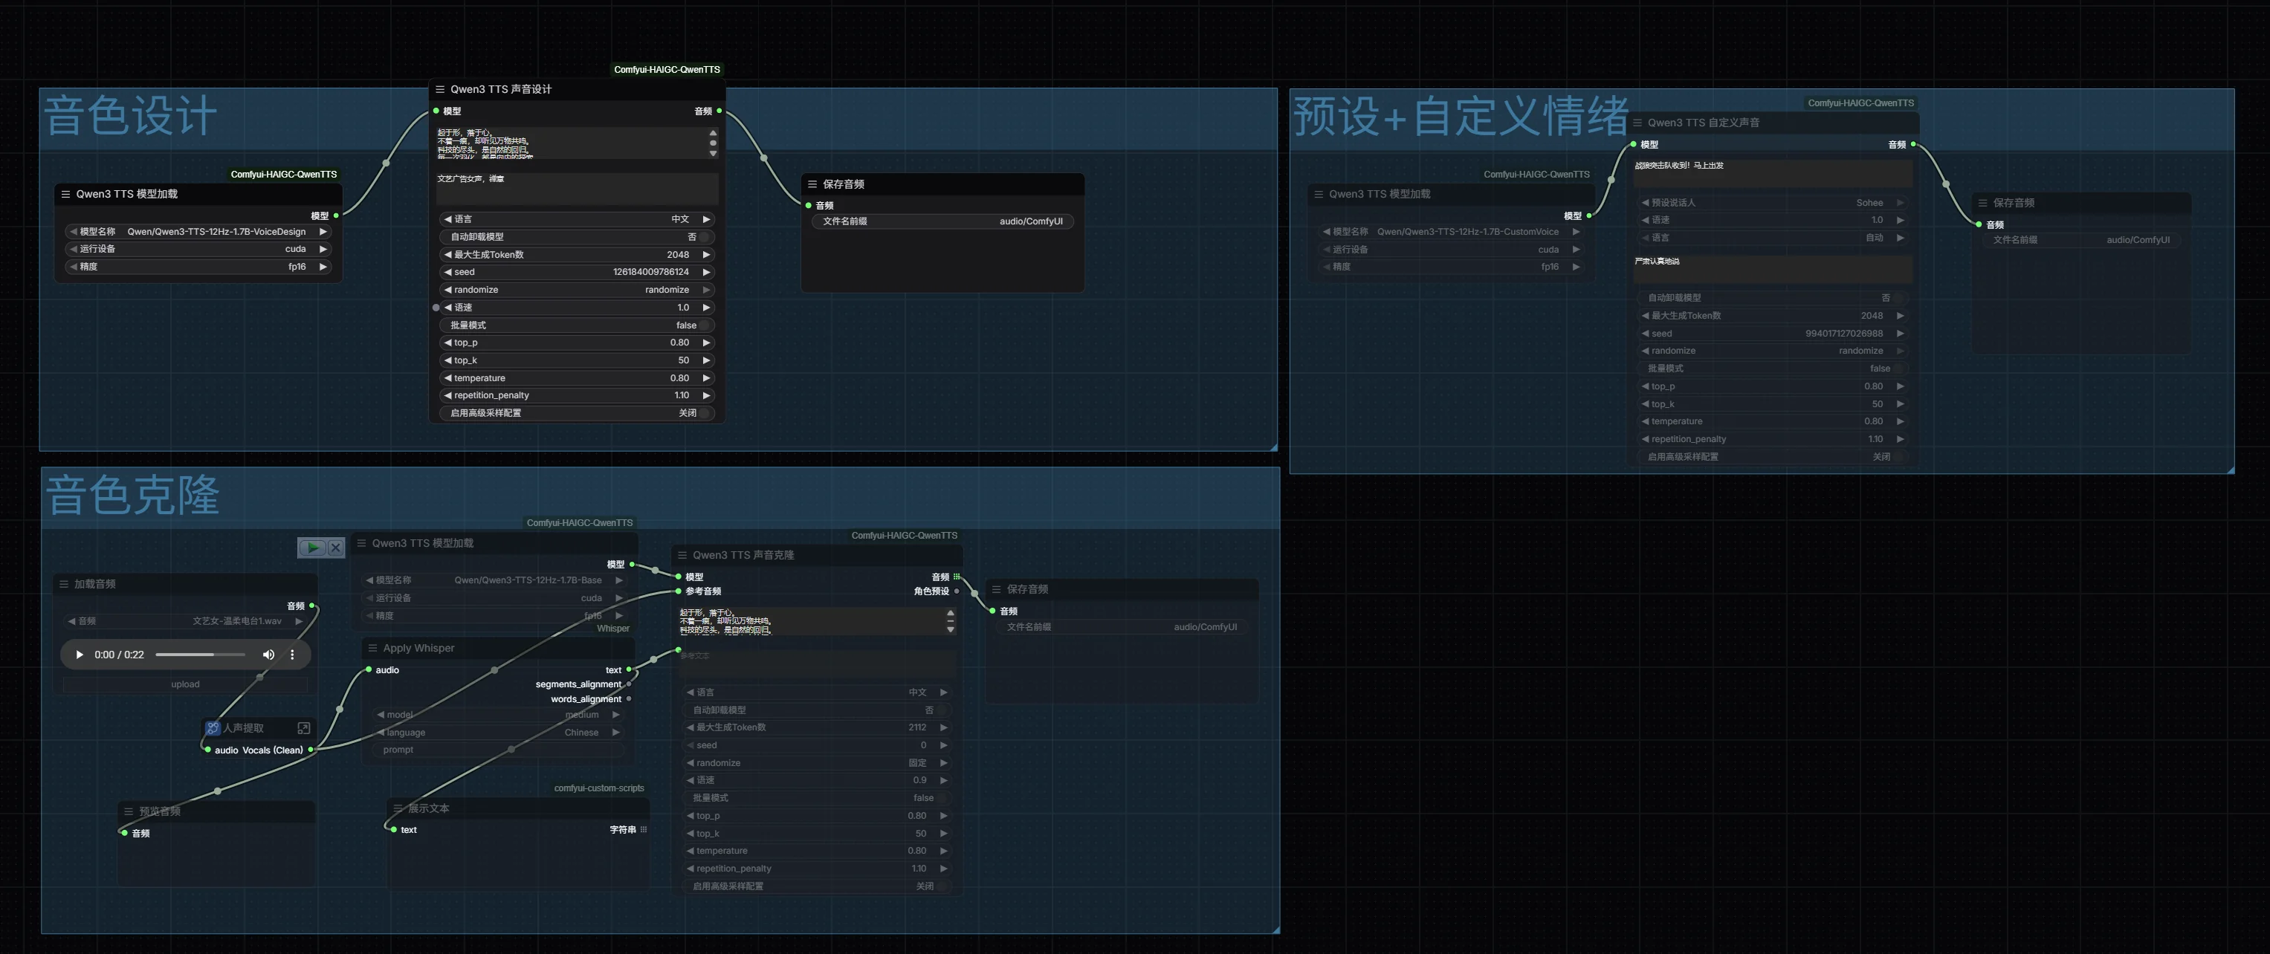
Task: Open three-dot menu in the audio player
Action: [293, 655]
